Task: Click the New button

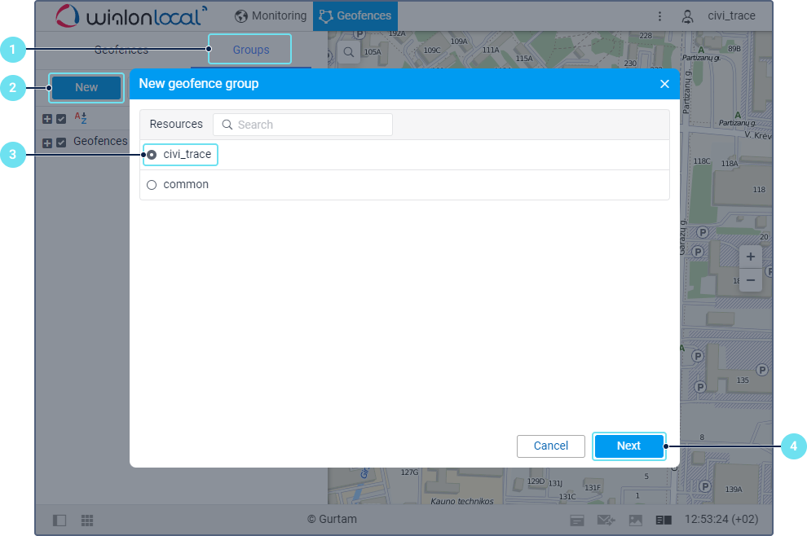Action: click(86, 87)
